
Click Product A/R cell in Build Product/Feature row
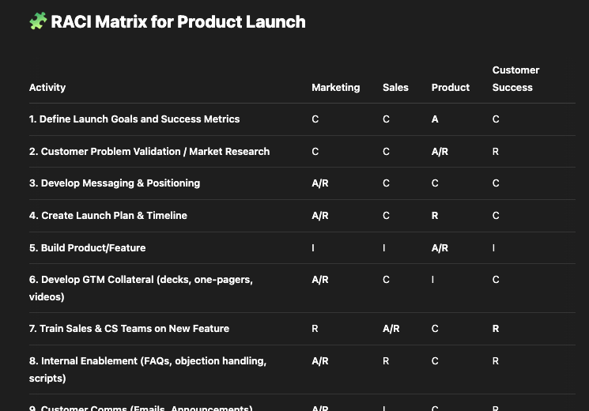440,248
